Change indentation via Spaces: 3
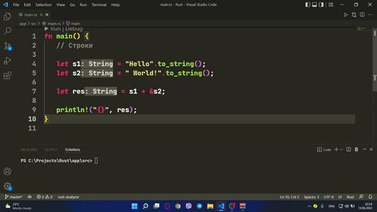The image size is (377, 212). [312, 197]
